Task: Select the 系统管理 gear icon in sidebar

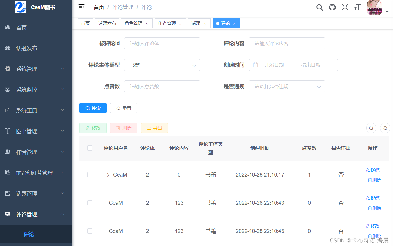Action: (7, 69)
